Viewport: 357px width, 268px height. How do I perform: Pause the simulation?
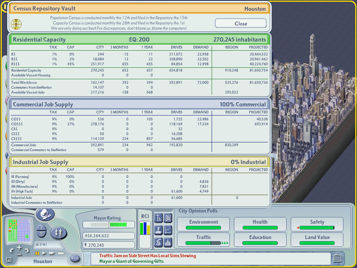tap(37, 253)
